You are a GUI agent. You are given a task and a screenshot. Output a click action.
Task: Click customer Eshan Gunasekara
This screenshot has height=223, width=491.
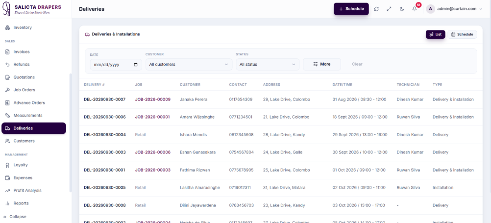(197, 152)
